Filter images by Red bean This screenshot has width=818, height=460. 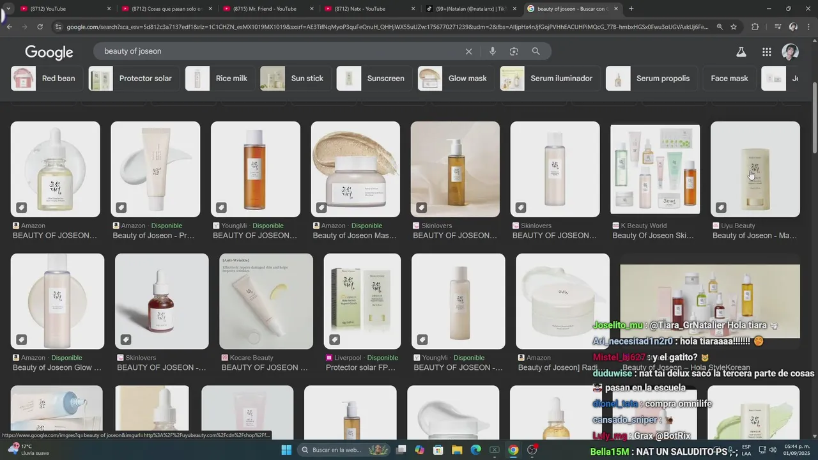point(46,79)
